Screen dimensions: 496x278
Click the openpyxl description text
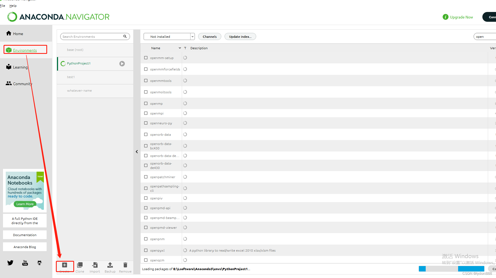click(x=232, y=250)
